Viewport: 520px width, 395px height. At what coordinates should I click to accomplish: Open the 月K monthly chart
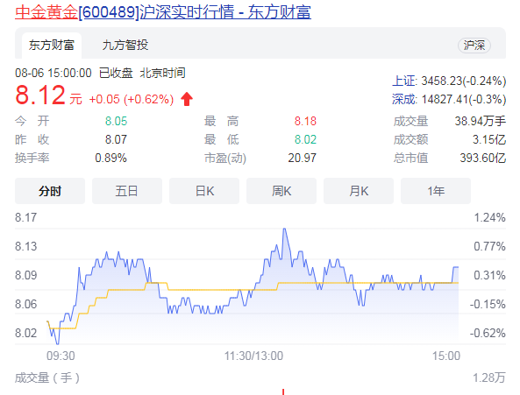[x=359, y=191]
